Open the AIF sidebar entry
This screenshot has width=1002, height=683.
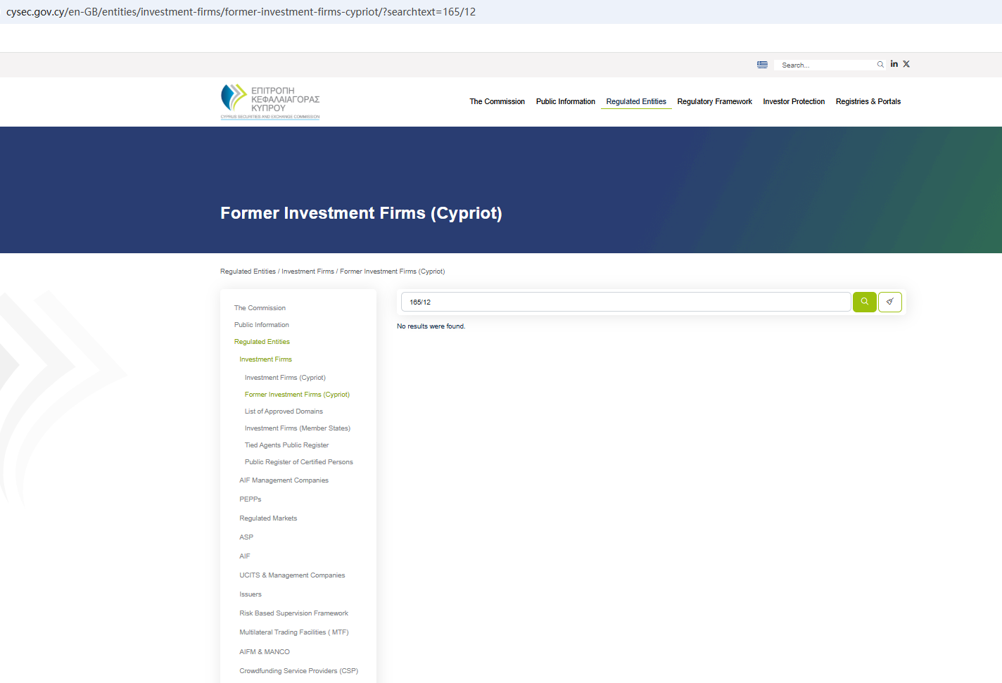point(245,556)
